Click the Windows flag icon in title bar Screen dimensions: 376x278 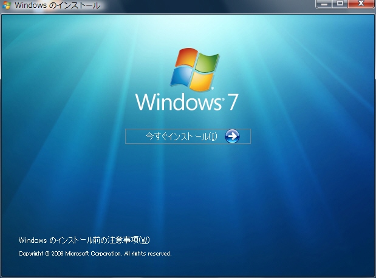[x=7, y=5]
